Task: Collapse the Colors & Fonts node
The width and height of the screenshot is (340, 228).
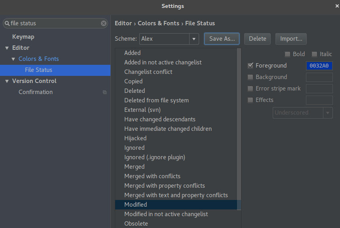Action: [x=13, y=59]
